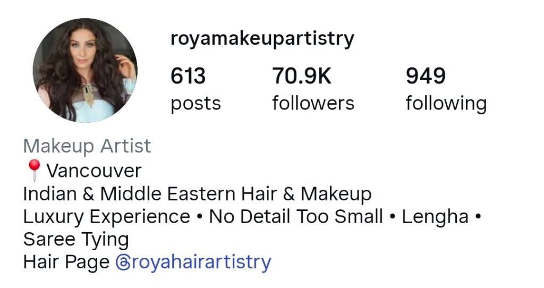Click the Indian & Middle Eastern bio line
This screenshot has width=544, height=288.
coord(197,193)
